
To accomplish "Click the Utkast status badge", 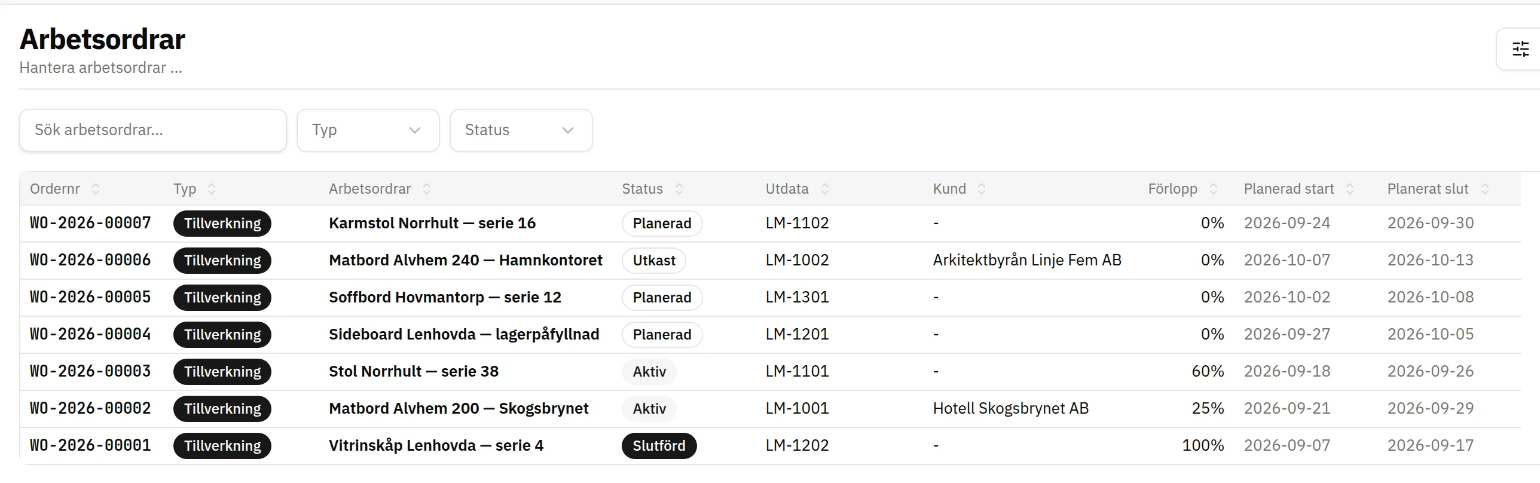I will [x=654, y=261].
